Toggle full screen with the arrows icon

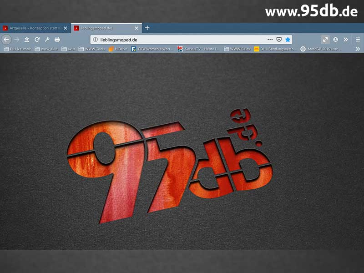[325, 40]
